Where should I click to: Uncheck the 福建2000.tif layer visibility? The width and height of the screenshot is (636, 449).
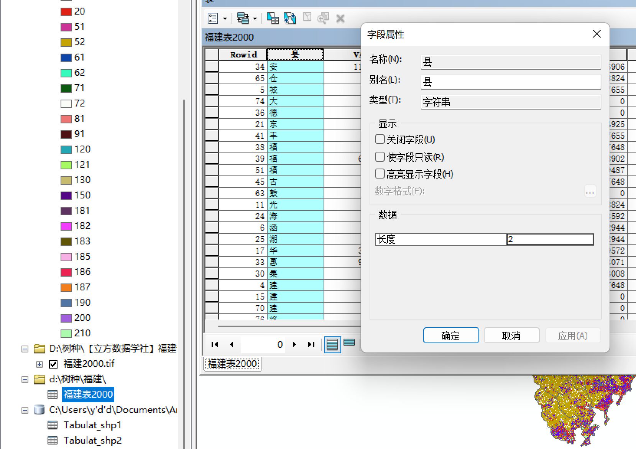click(x=53, y=364)
